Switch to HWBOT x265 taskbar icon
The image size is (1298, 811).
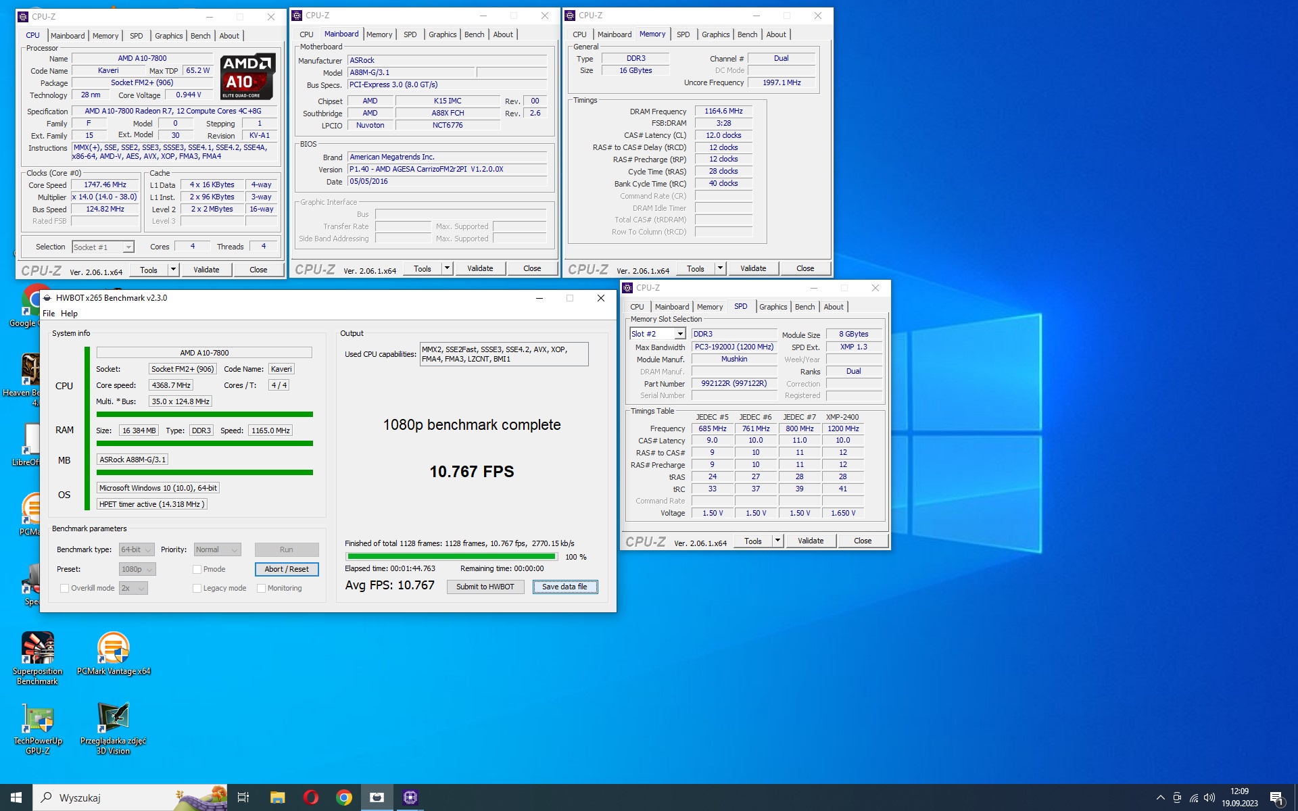pyautogui.click(x=377, y=797)
